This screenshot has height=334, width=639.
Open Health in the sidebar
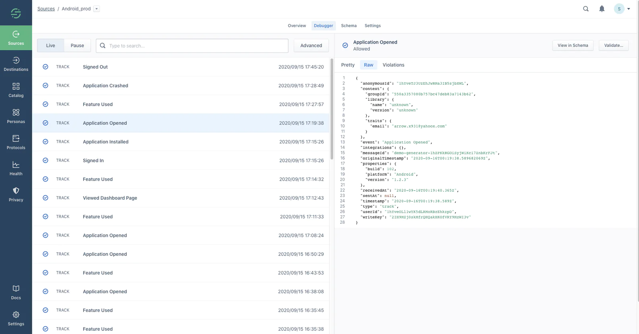click(x=16, y=168)
